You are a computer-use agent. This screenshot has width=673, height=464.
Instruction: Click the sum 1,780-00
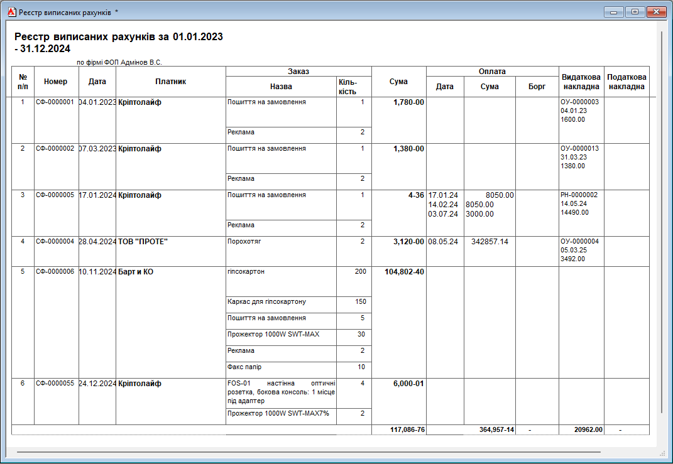pyautogui.click(x=408, y=102)
